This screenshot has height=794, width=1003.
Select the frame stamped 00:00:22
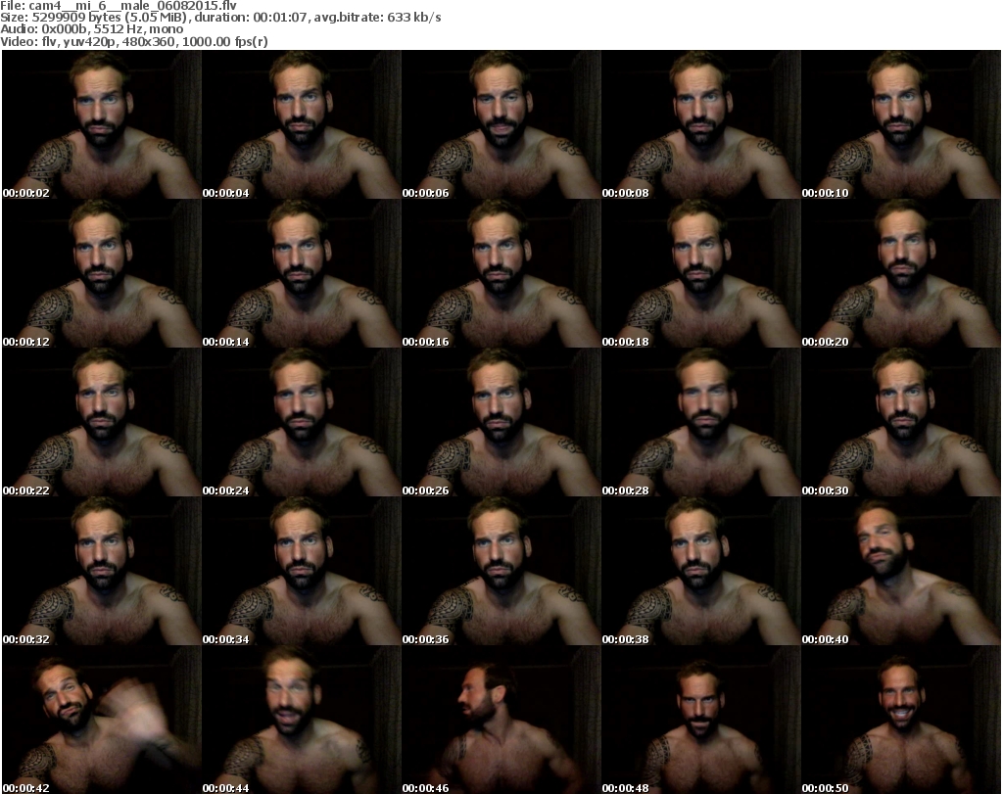pyautogui.click(x=102, y=422)
